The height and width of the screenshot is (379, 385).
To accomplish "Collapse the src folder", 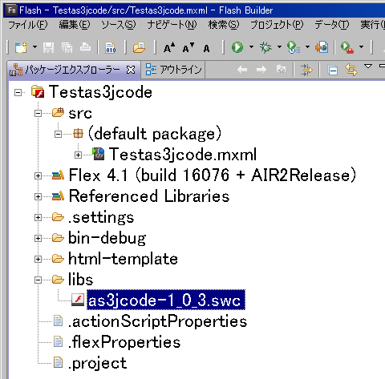I will (x=38, y=114).
